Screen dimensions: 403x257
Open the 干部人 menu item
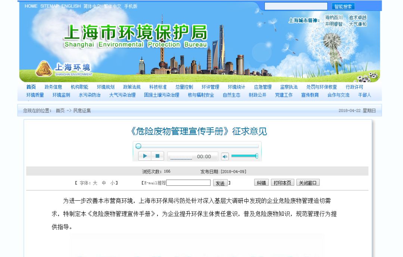(365, 95)
